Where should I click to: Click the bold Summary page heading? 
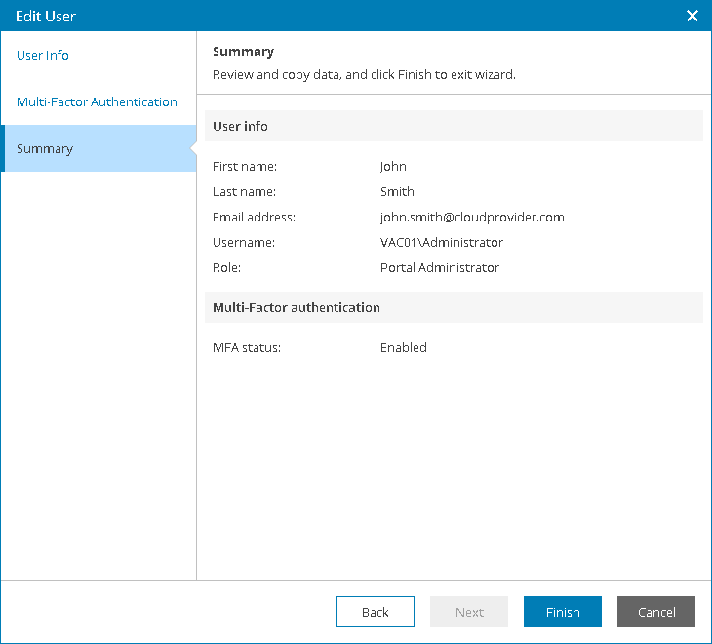tap(243, 52)
